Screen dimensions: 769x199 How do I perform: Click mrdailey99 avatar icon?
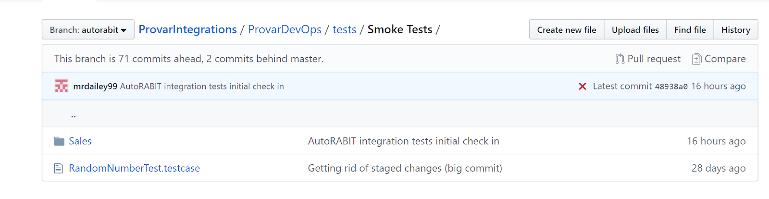point(61,86)
